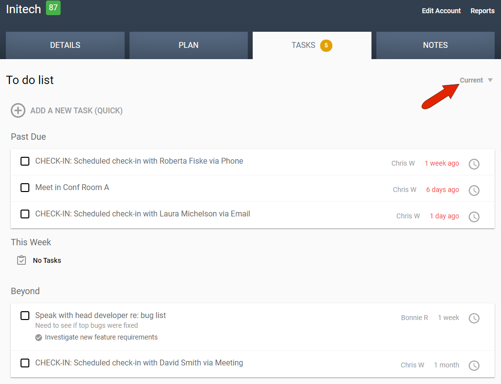Open the David Smith check-in task title
The width and height of the screenshot is (501, 384).
point(139,363)
